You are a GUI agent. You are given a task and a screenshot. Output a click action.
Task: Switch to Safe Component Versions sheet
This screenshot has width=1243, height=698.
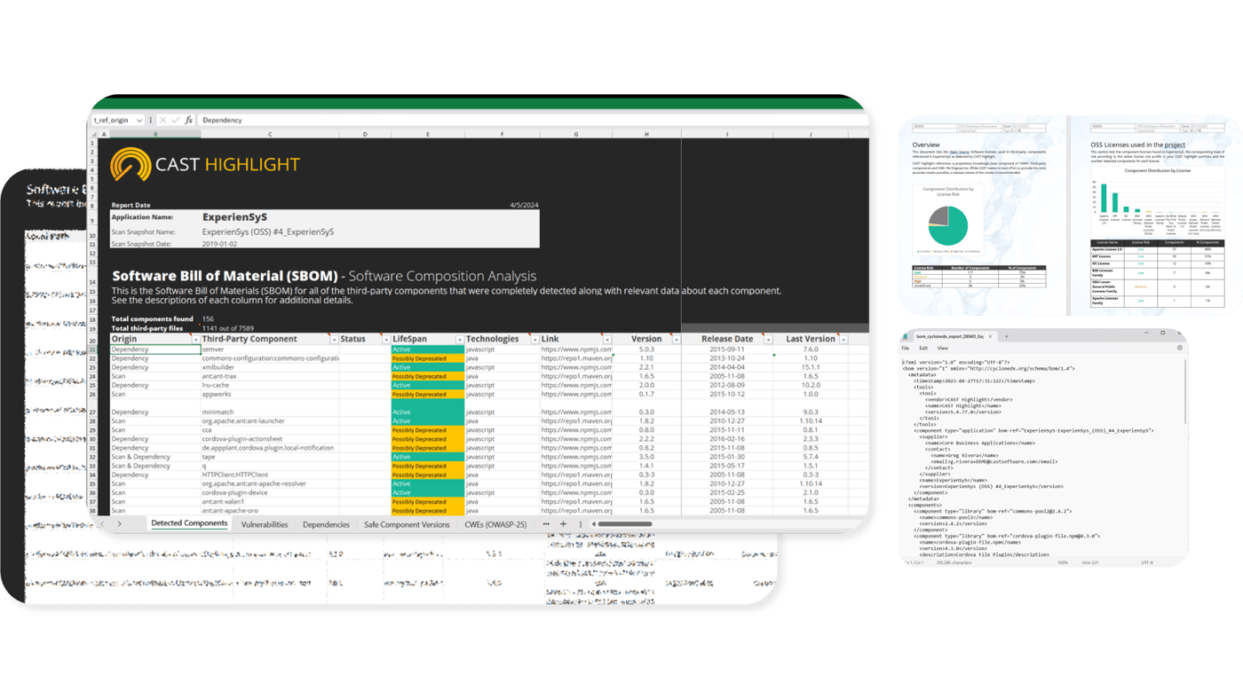click(x=407, y=524)
